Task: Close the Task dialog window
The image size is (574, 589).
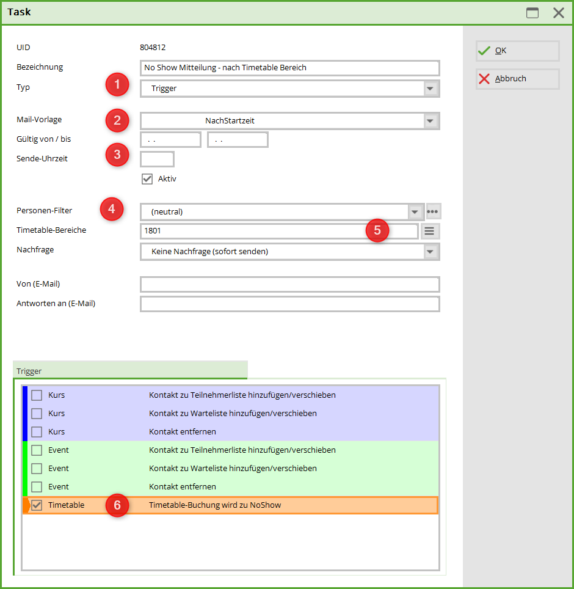Action: click(x=558, y=13)
